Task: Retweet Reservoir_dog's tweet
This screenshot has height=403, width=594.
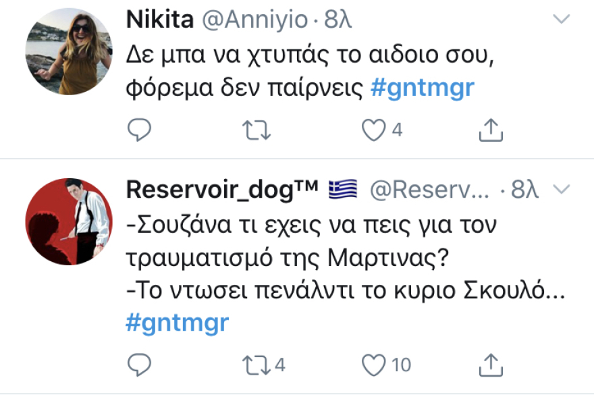Action: click(x=256, y=363)
